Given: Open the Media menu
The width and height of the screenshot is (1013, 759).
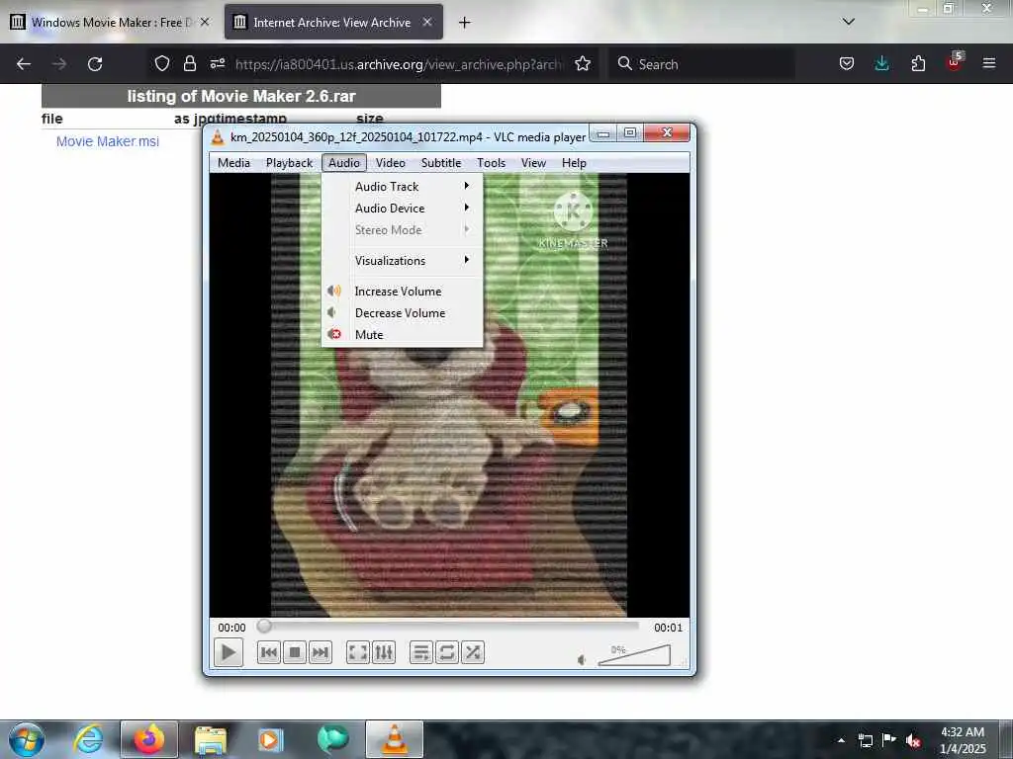Looking at the screenshot, I should tap(233, 163).
